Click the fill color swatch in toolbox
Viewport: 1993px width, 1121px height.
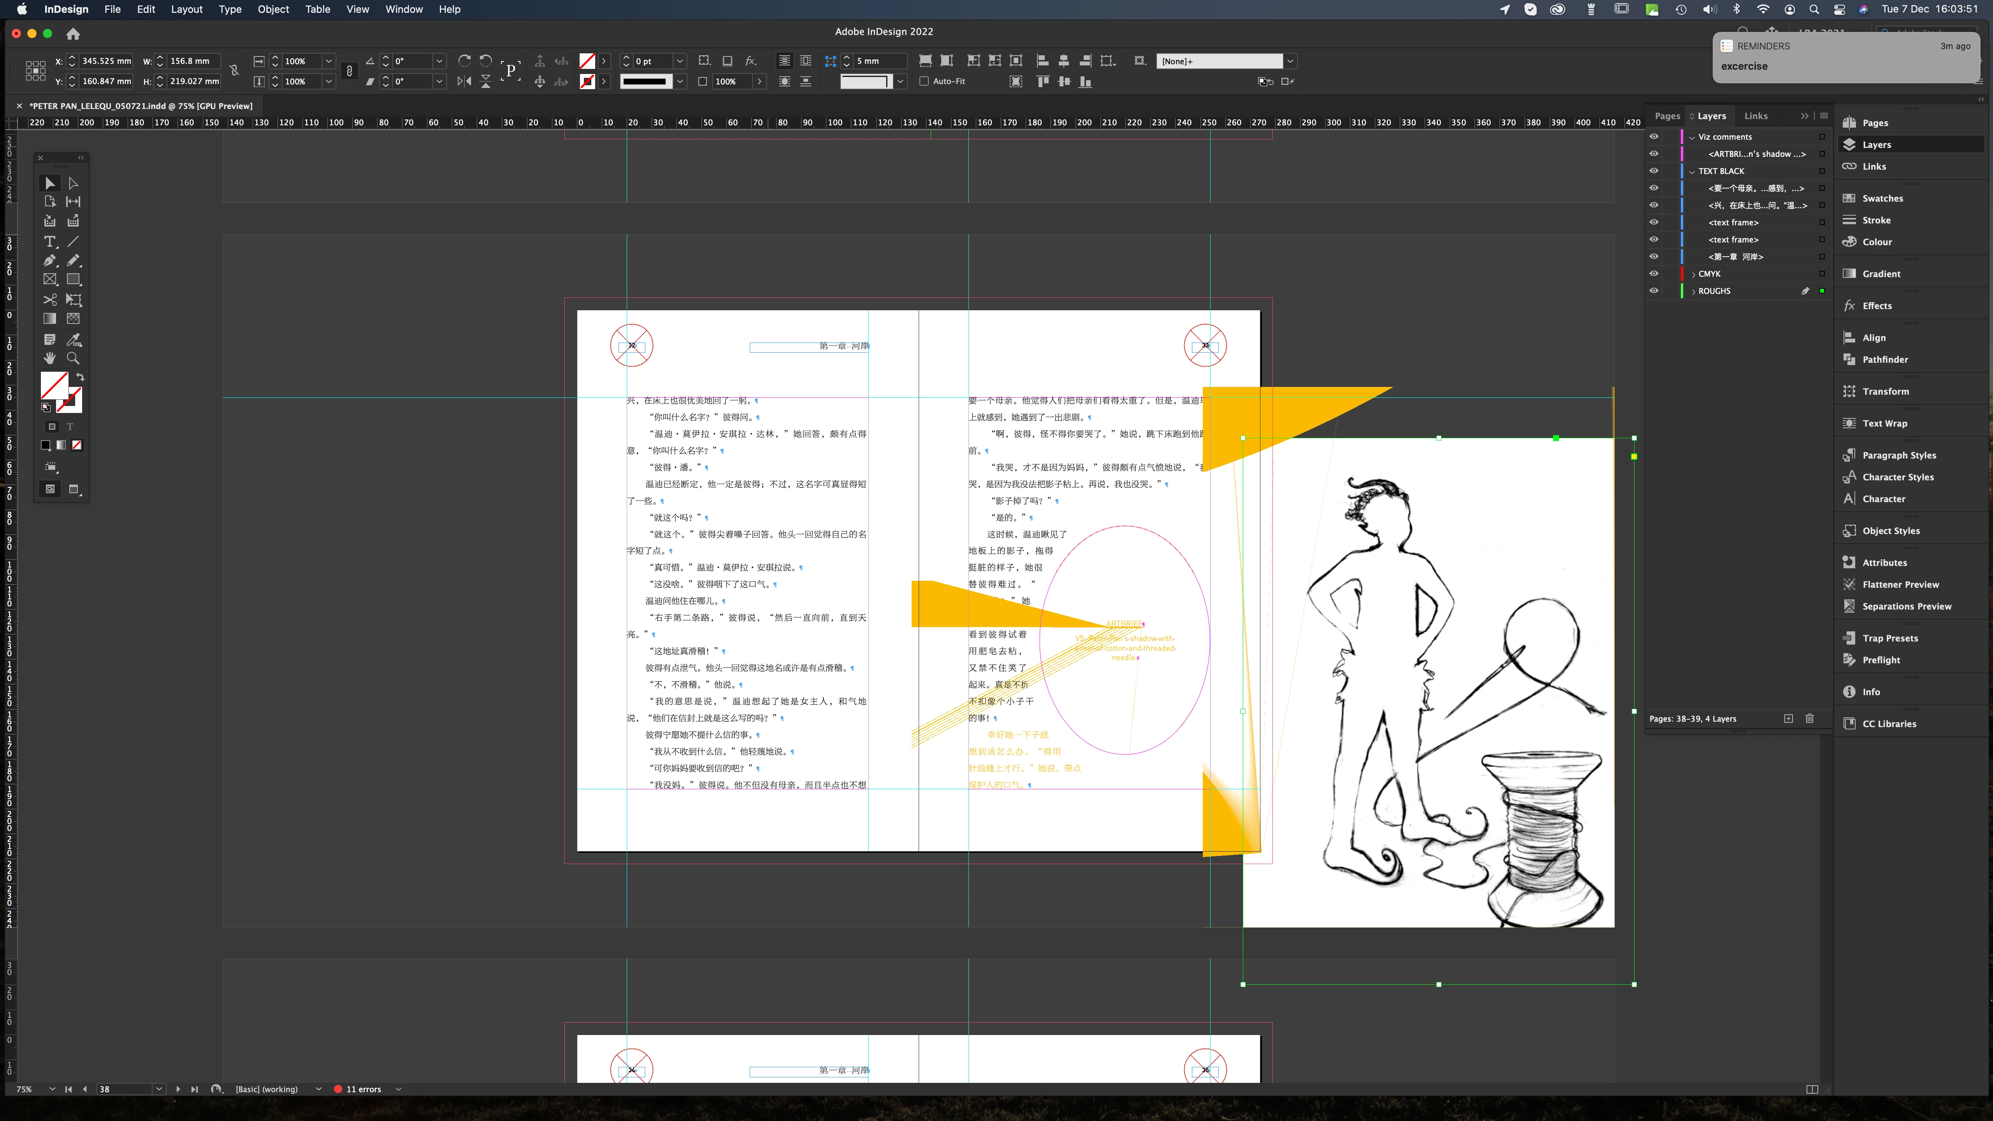[x=53, y=385]
